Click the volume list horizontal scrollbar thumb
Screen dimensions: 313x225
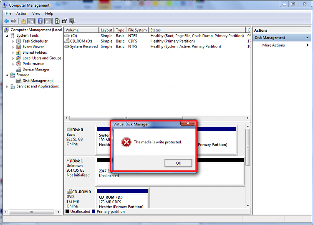(x=126, y=118)
